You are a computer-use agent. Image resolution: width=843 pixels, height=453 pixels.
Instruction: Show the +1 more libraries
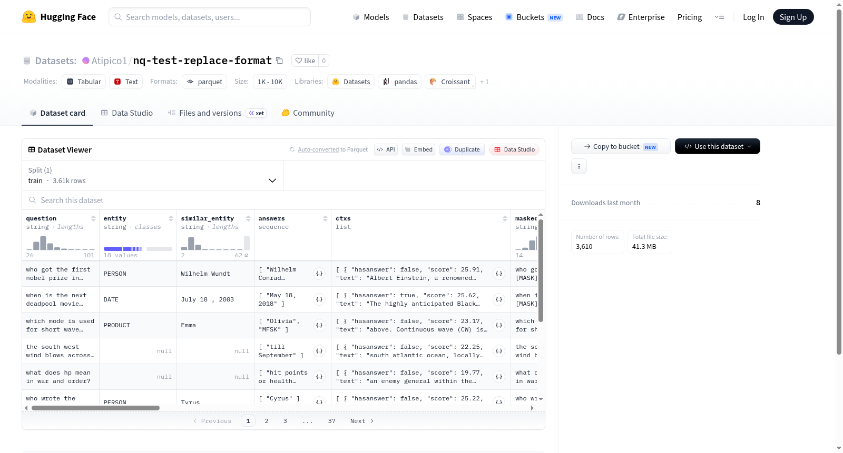484,82
